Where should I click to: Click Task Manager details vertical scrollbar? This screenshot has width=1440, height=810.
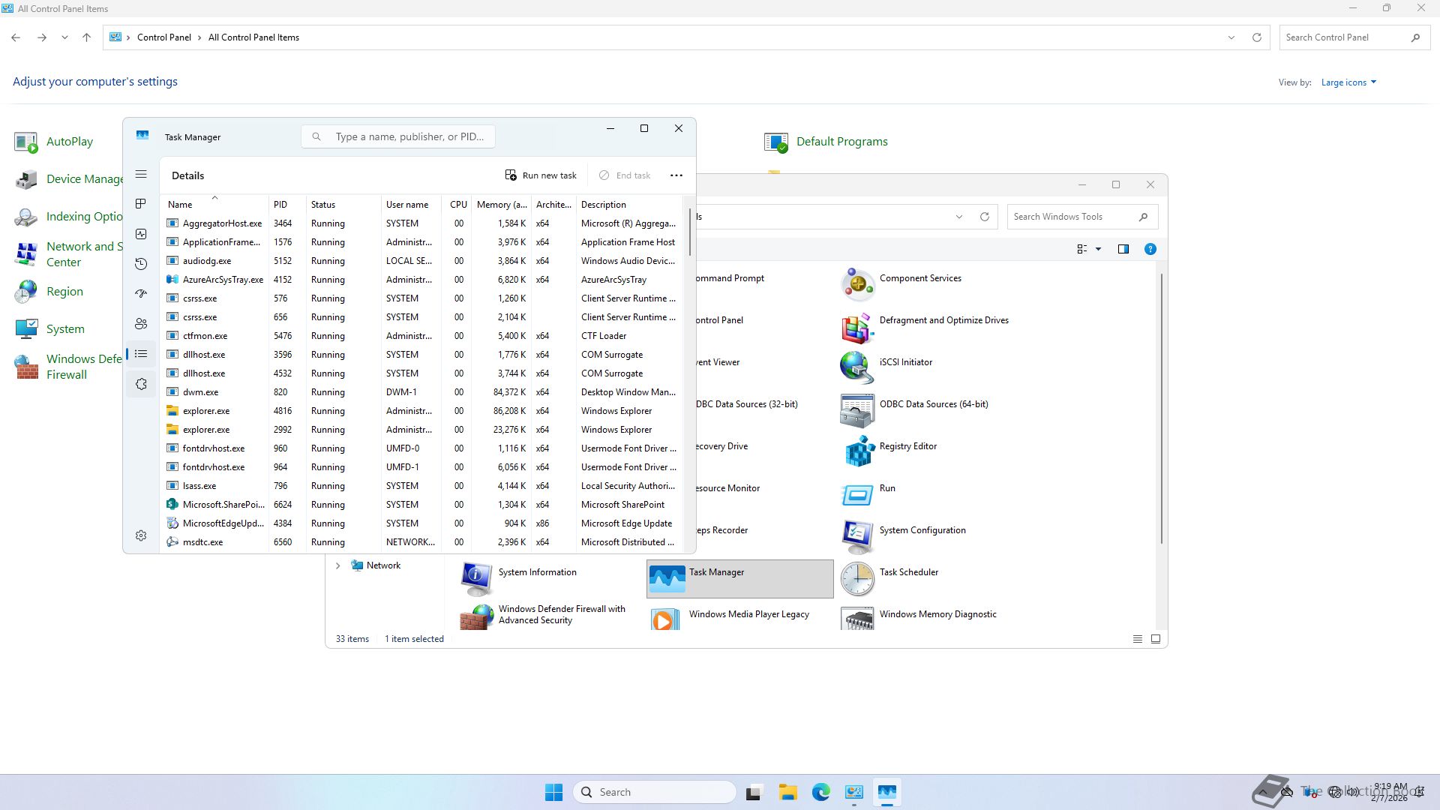click(688, 232)
